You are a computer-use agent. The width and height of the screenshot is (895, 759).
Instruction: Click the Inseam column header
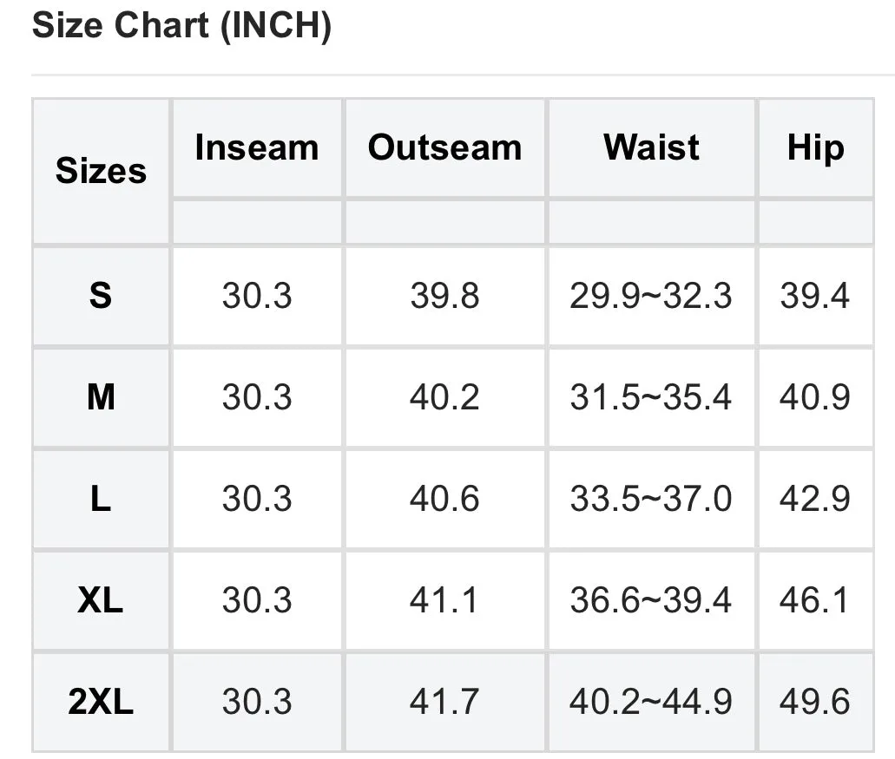[x=257, y=147]
